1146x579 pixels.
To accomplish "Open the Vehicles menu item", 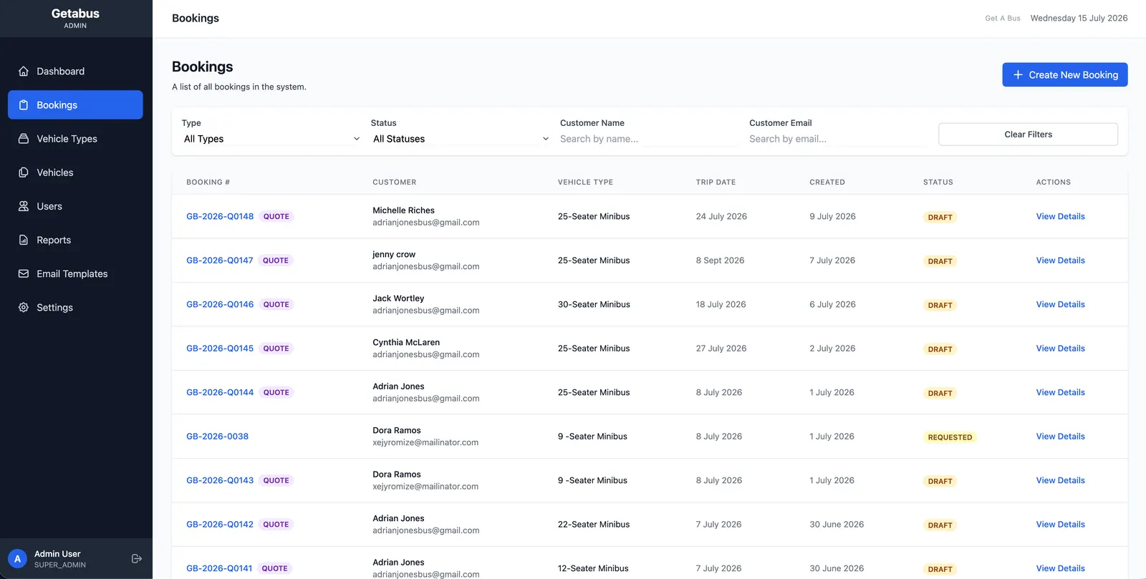I will [x=75, y=172].
